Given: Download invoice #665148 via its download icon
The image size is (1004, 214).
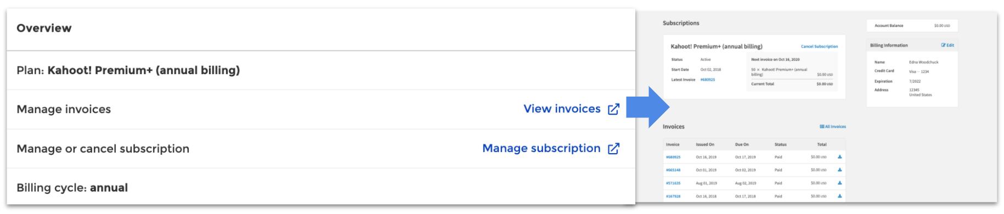Looking at the screenshot, I should 840,170.
